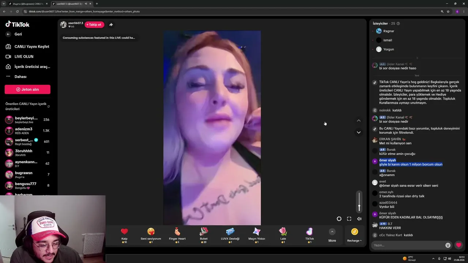Click the Jeton alın button
The height and width of the screenshot is (263, 468).
[27, 89]
